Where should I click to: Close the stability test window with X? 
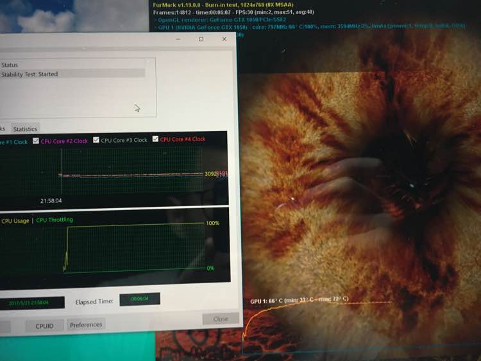tap(224, 39)
